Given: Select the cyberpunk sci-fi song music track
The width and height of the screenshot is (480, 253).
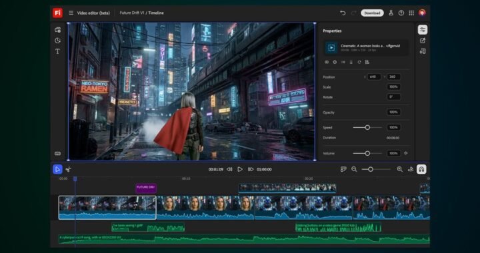Looking at the screenshot, I should (244, 239).
